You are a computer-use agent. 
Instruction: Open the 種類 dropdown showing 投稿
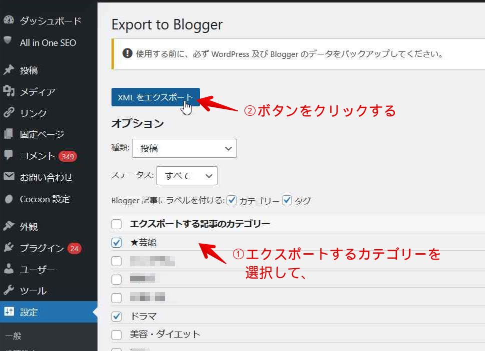click(x=184, y=148)
